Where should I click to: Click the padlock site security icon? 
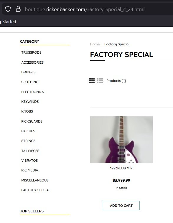(x=18, y=9)
